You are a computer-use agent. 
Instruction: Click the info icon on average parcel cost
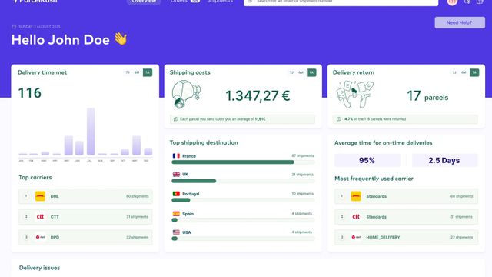[176, 119]
